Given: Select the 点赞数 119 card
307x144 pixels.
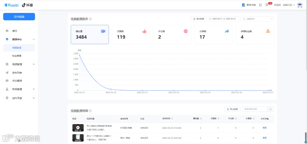Looking at the screenshot, I should (131, 34).
